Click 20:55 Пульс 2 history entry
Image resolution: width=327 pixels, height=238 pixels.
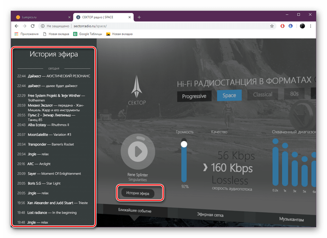click(x=46, y=117)
